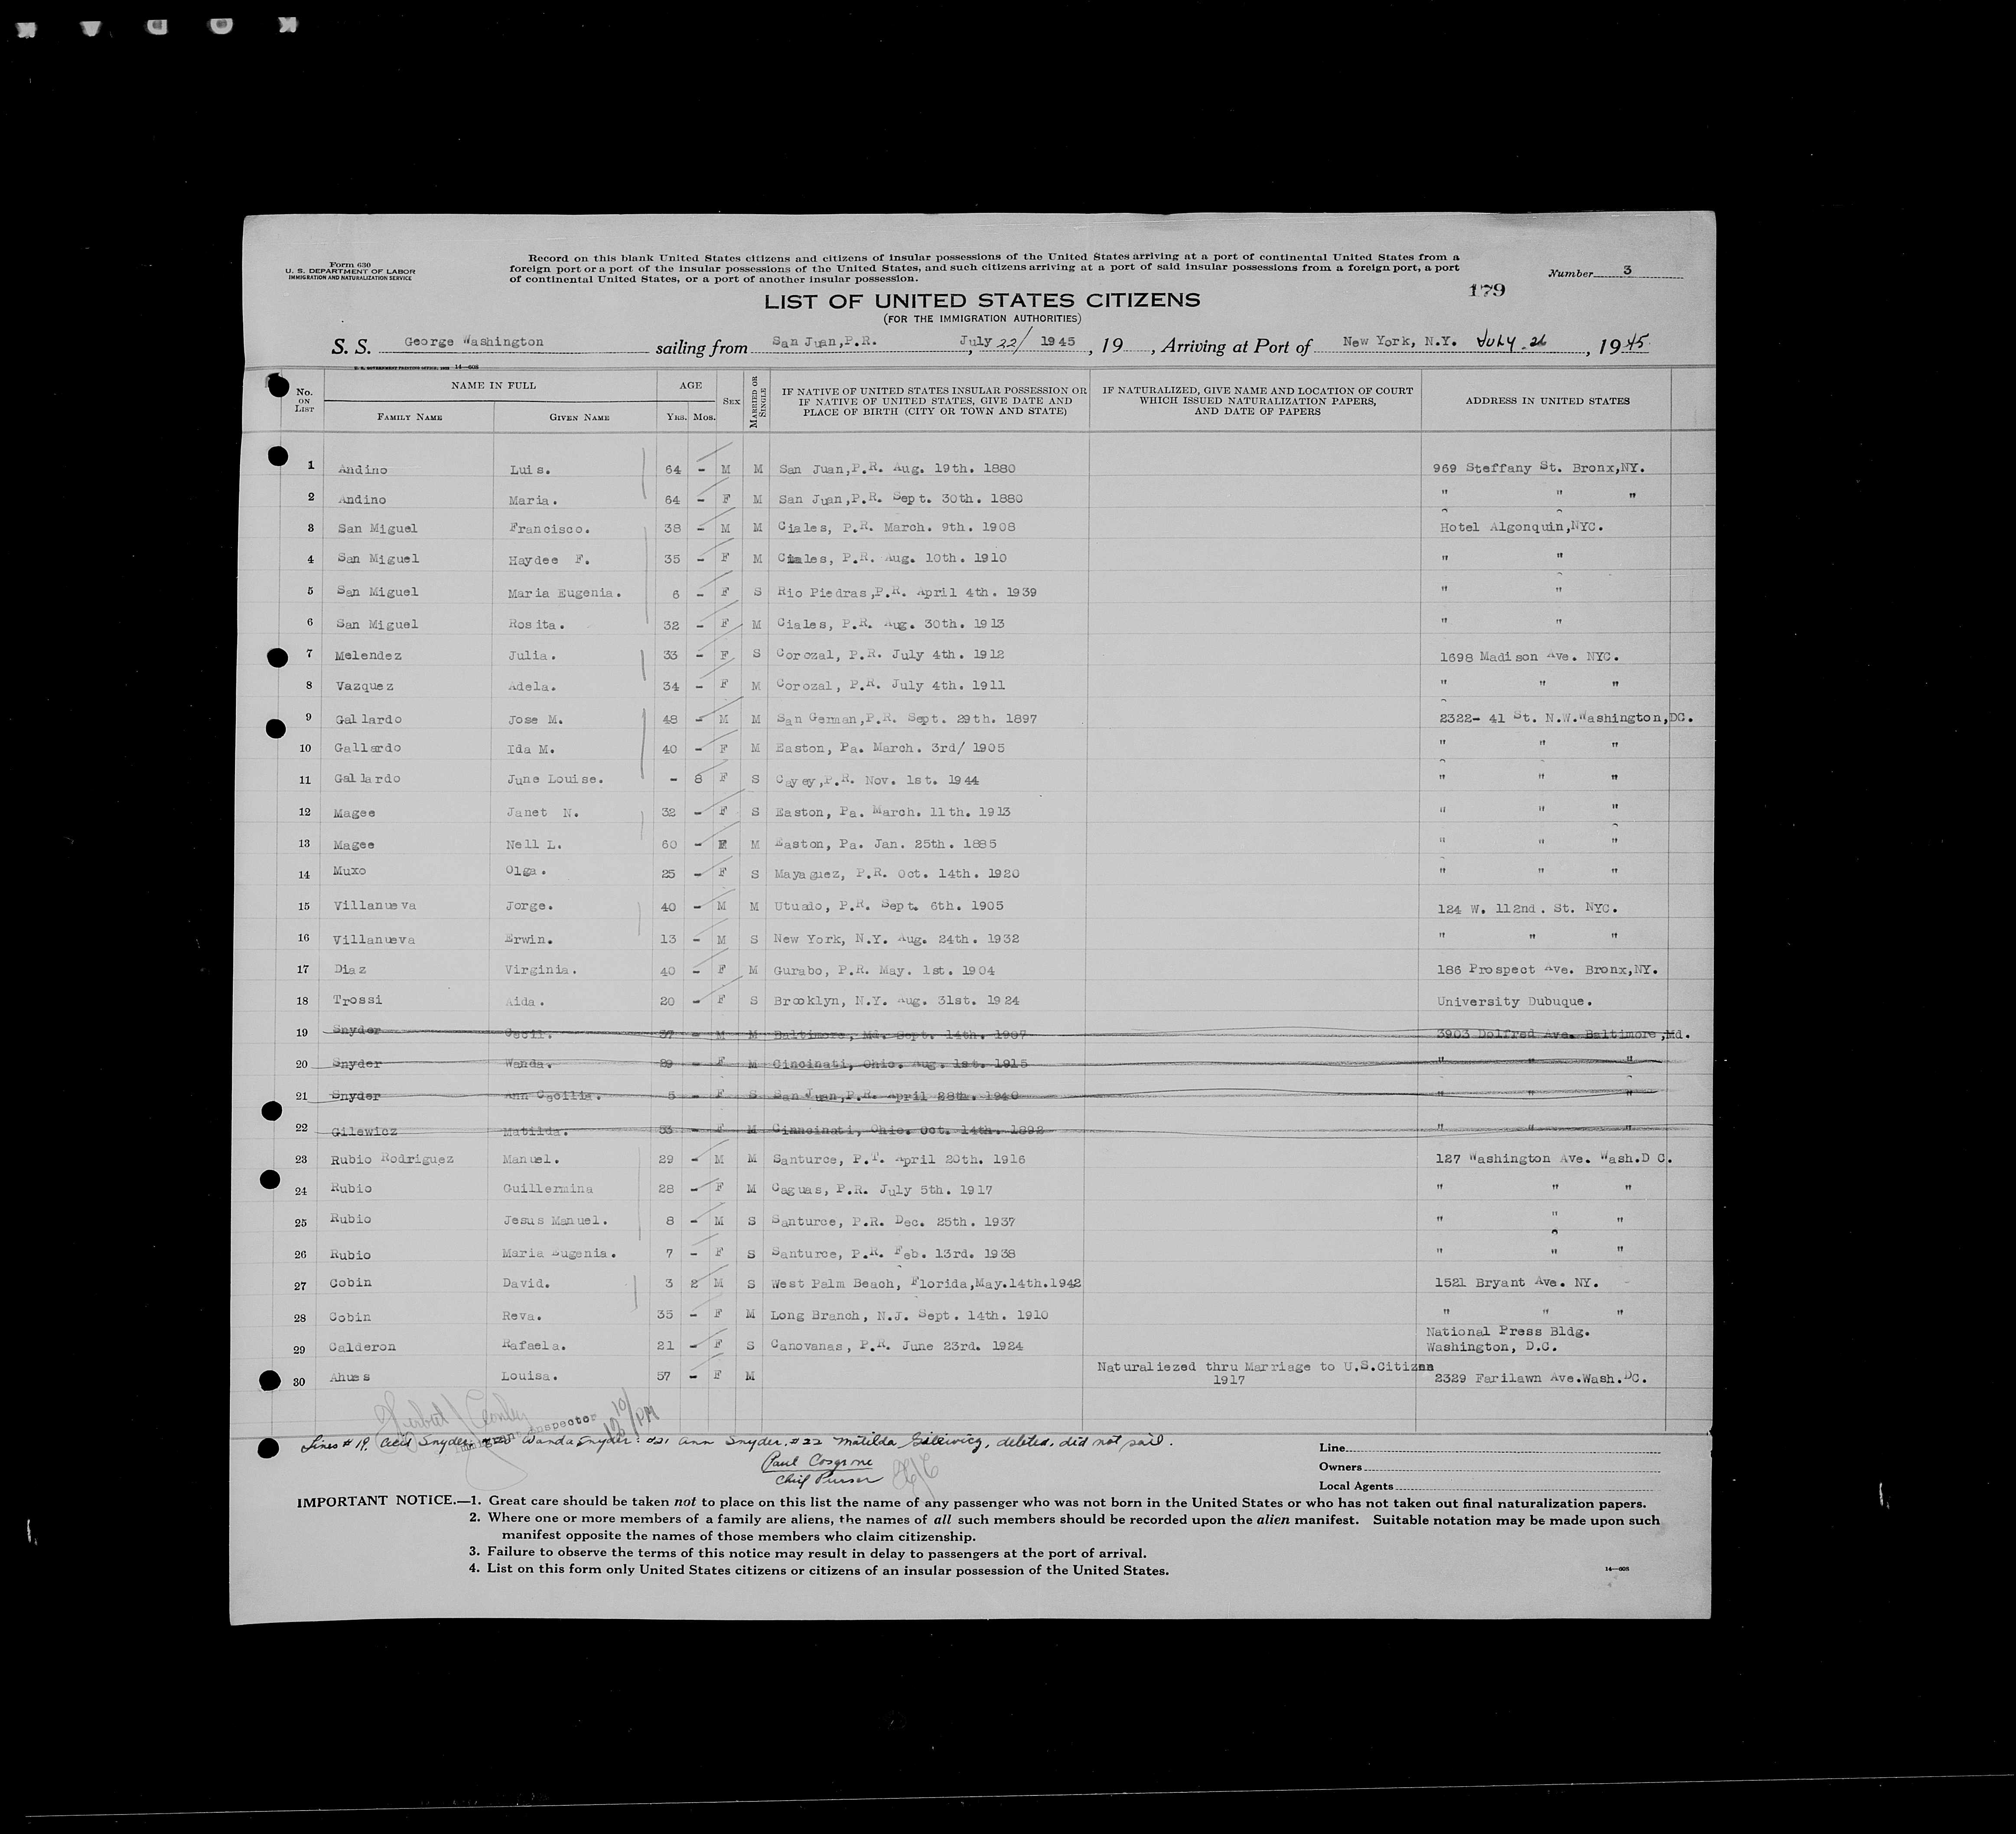Click given name "Jesus Manuel."
The height and width of the screenshot is (1834, 2016).
click(555, 1220)
